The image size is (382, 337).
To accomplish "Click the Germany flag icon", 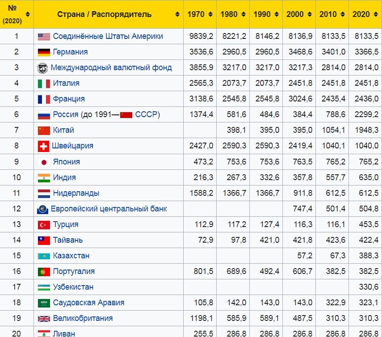I will coord(44,52).
